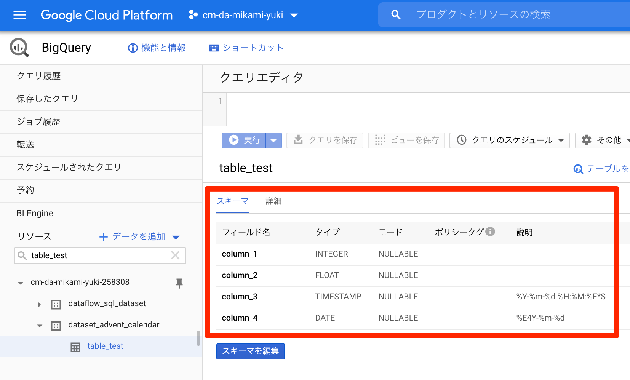Click the ポリシータグ info icon
Viewport: 630px width, 380px height.
pos(491,231)
